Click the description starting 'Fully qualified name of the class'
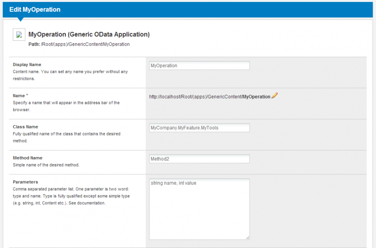This screenshot has width=376, height=248. coord(67,137)
